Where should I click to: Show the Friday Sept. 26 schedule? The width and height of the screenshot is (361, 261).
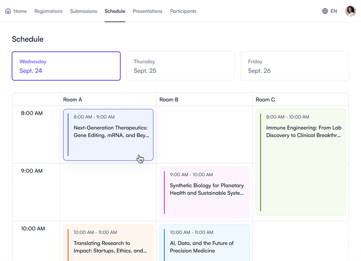(x=294, y=66)
